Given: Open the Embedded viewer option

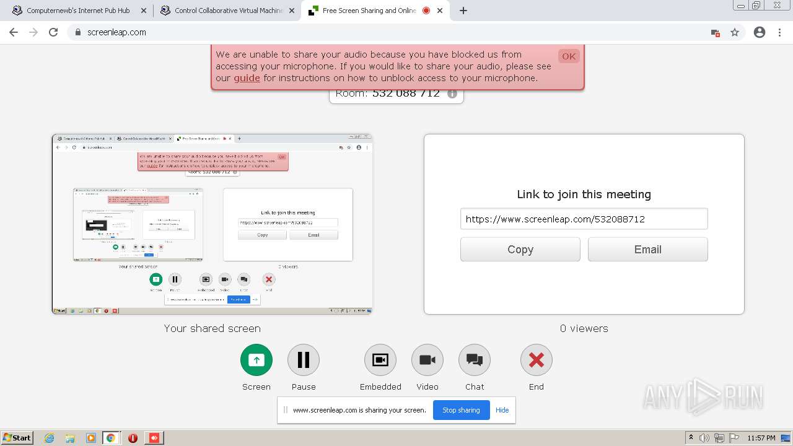Looking at the screenshot, I should (x=380, y=360).
